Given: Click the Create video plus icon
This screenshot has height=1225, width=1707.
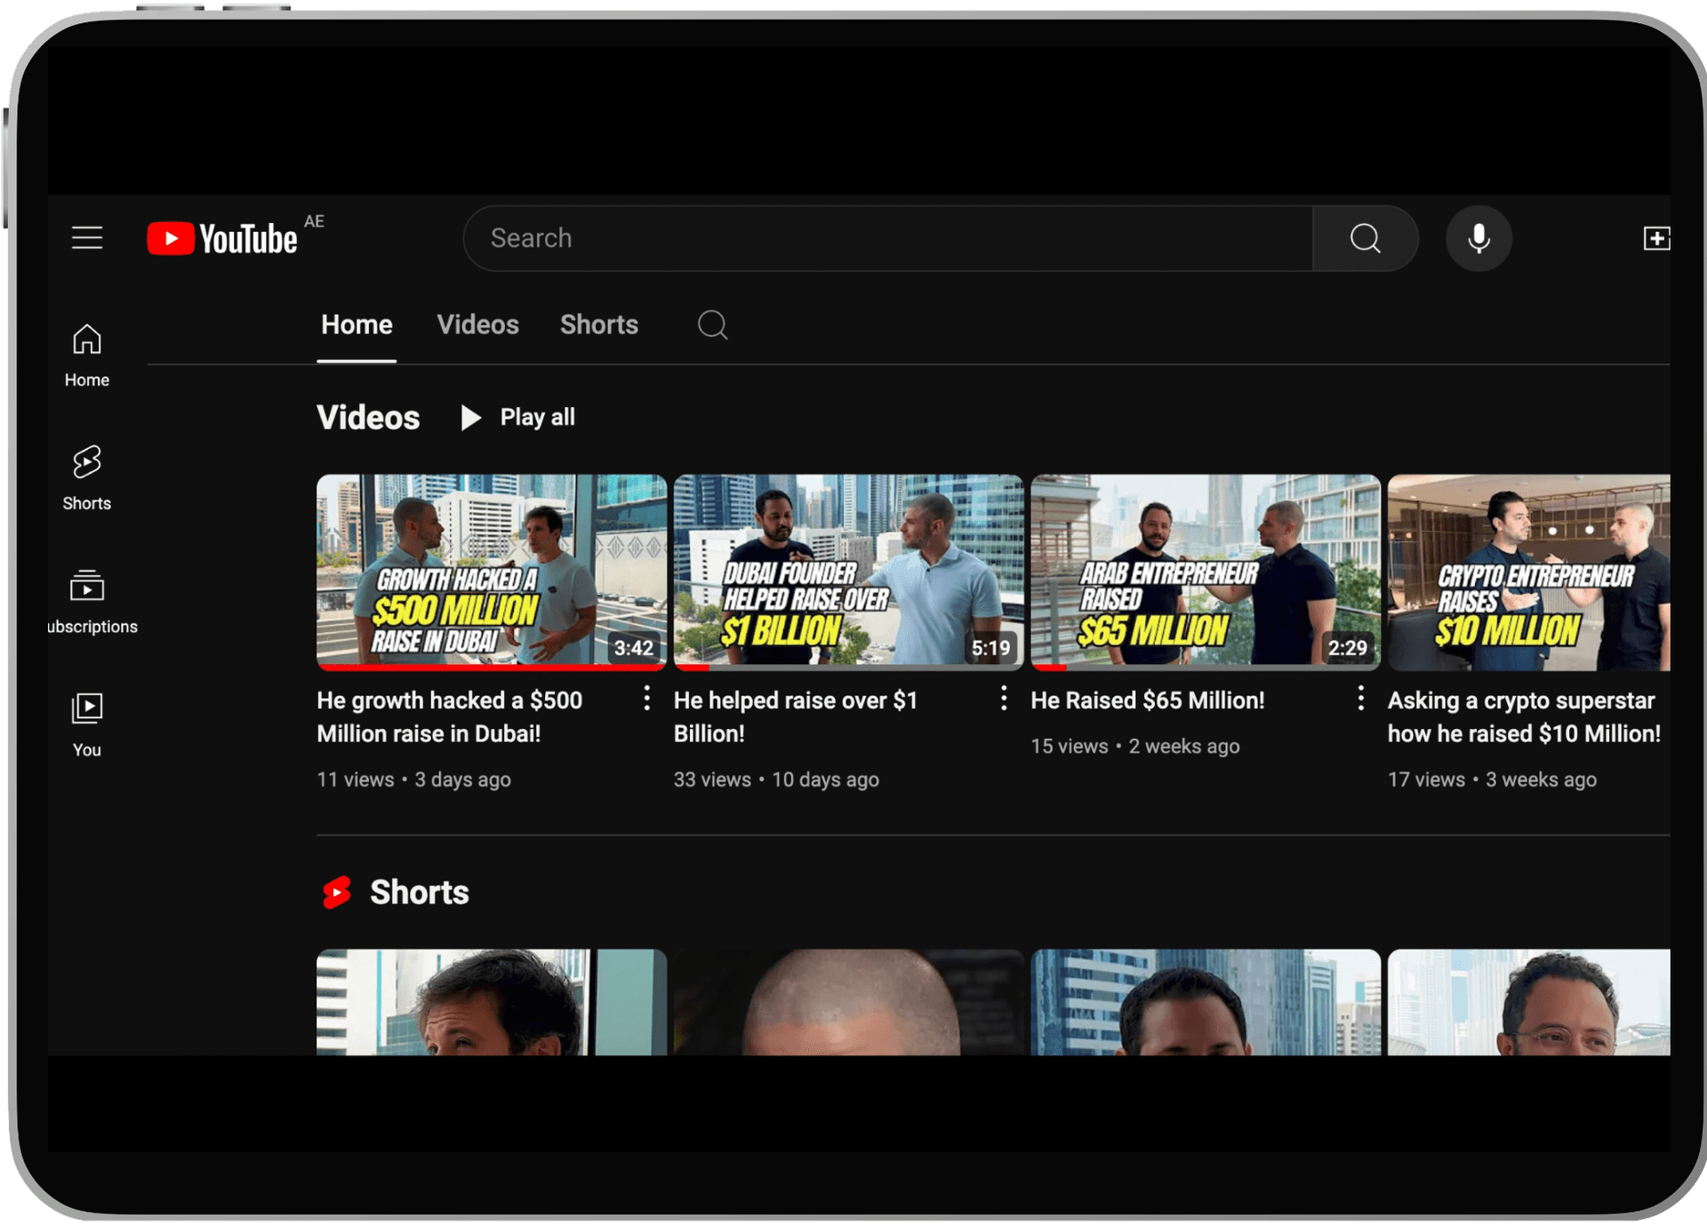Looking at the screenshot, I should click(x=1655, y=238).
